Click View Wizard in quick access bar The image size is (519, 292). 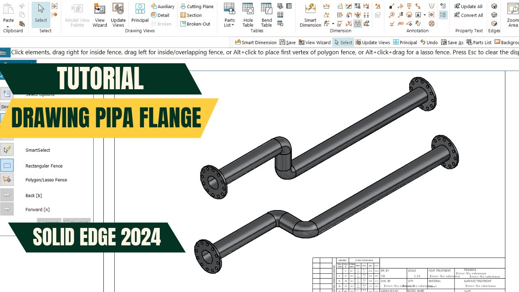pos(315,42)
